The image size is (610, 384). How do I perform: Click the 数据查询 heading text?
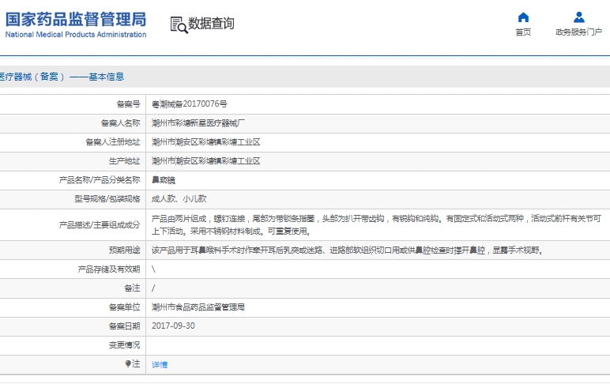click(211, 24)
